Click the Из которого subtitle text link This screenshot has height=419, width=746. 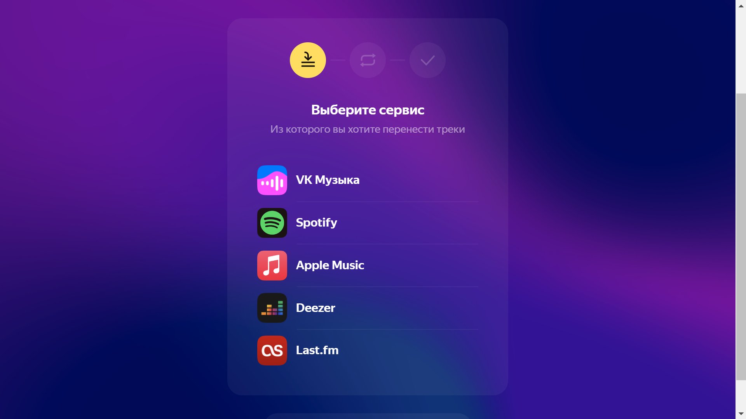[367, 129]
